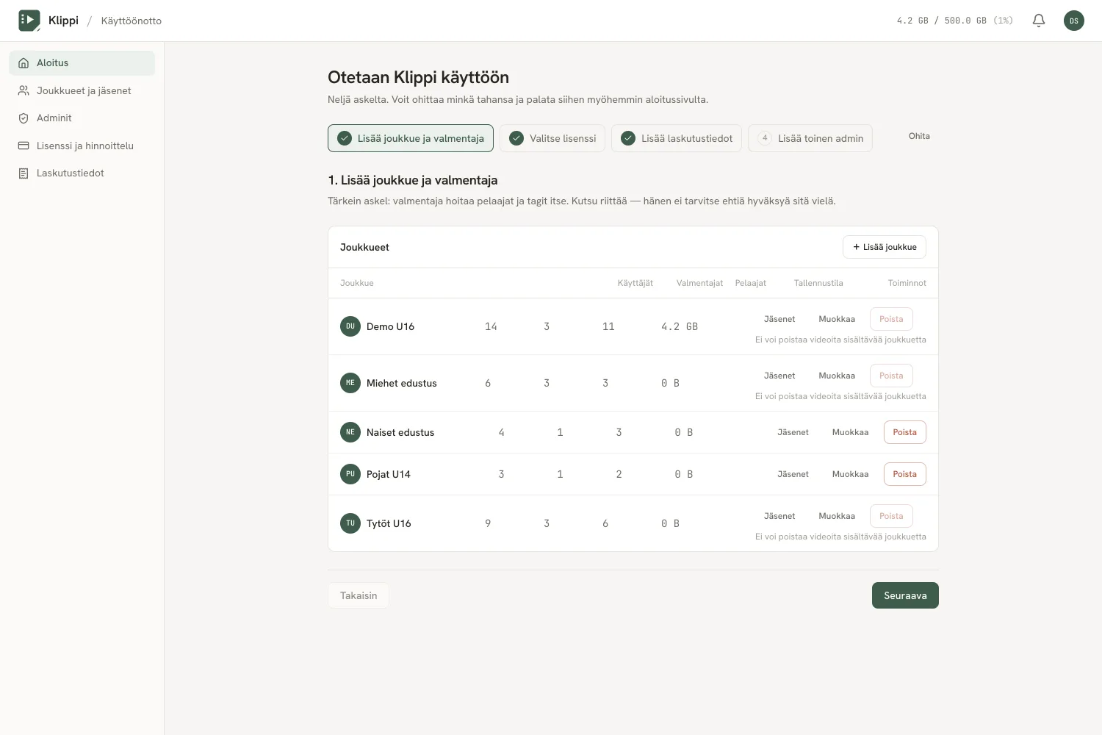This screenshot has width=1102, height=735.
Task: Click the Lisenssi ja hinnoittelu card icon
Action: (24, 146)
